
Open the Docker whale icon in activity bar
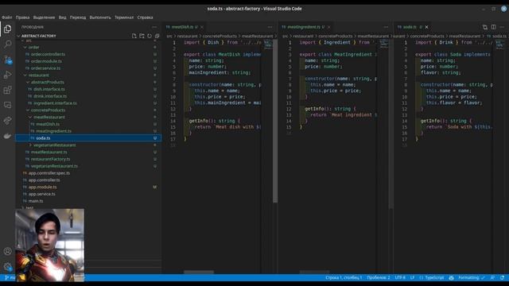click(7, 136)
